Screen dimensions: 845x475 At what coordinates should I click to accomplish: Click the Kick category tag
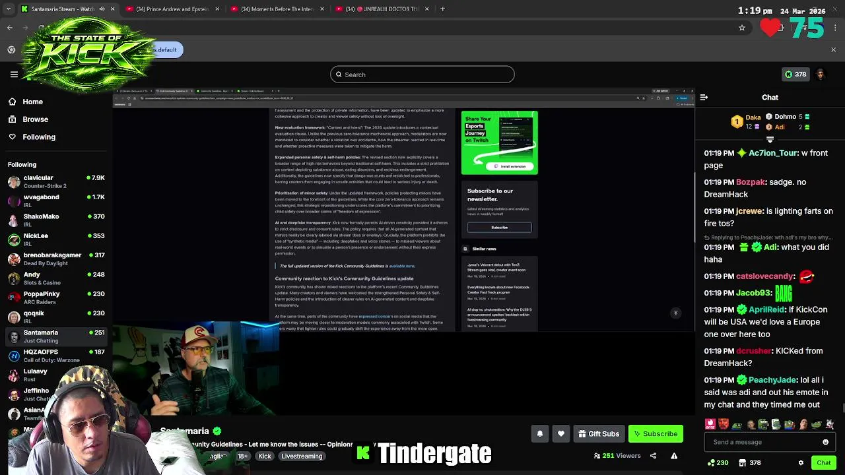(265, 457)
